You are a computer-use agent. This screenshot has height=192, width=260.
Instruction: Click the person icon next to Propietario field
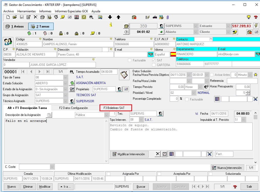click(x=119, y=89)
